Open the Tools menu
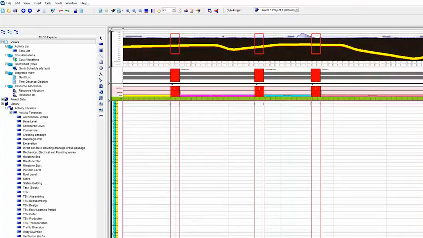423x238 pixels. tap(58, 3)
